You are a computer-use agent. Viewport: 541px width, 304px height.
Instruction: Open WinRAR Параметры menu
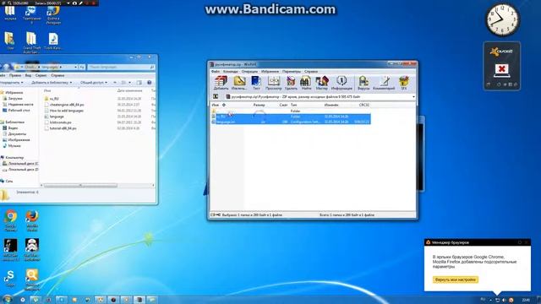292,71
